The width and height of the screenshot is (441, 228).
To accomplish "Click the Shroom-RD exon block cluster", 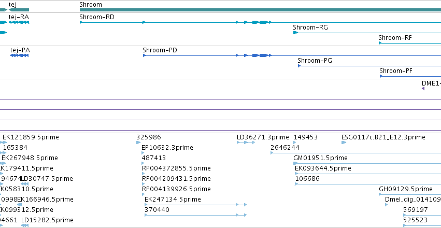I will (260, 22).
